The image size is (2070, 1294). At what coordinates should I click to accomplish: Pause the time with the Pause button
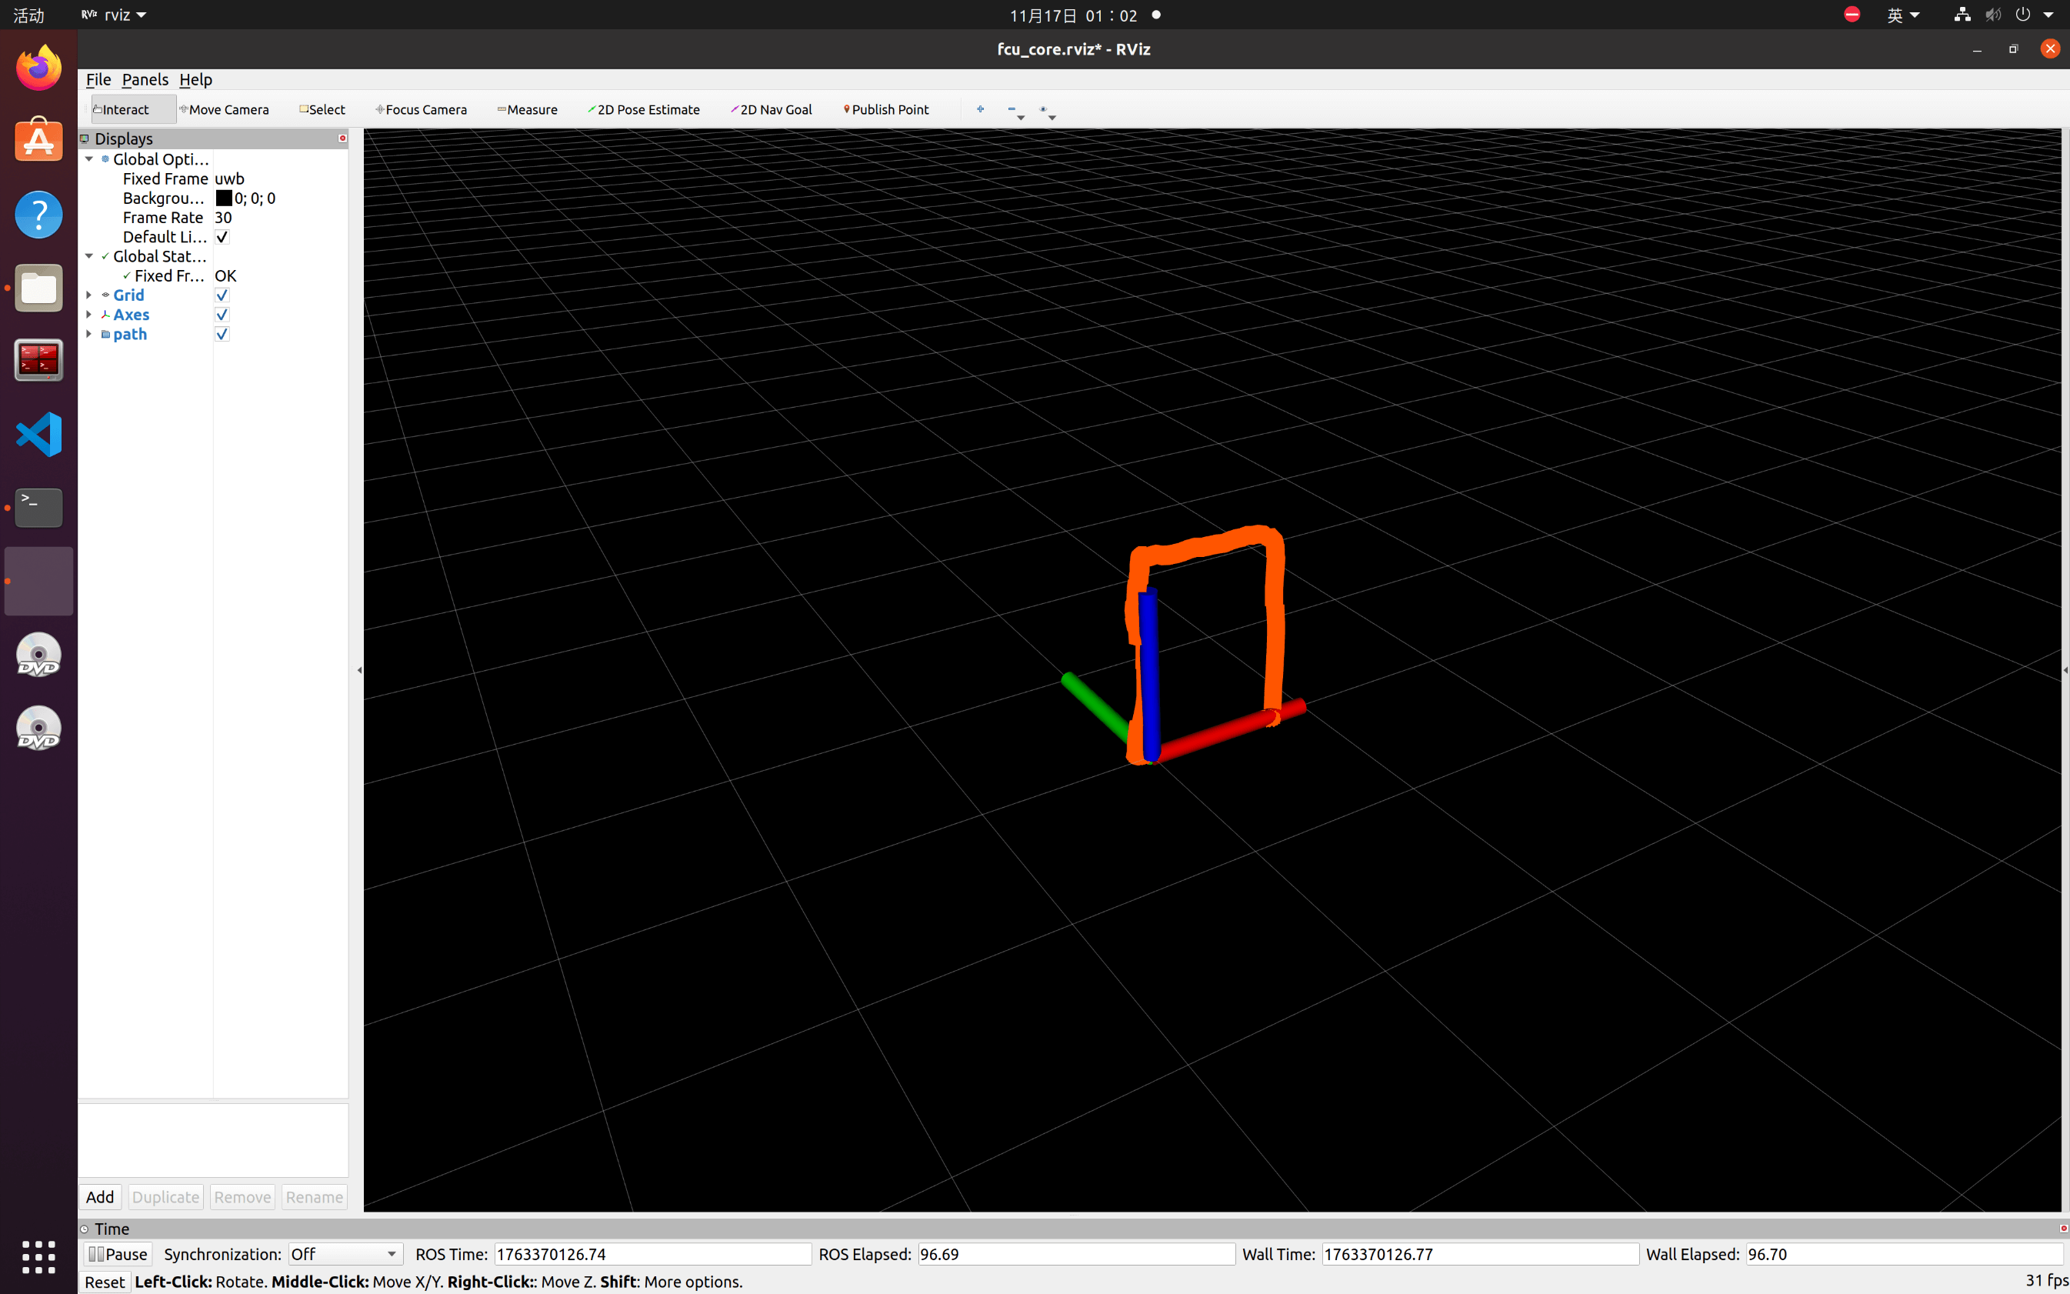[x=118, y=1254]
